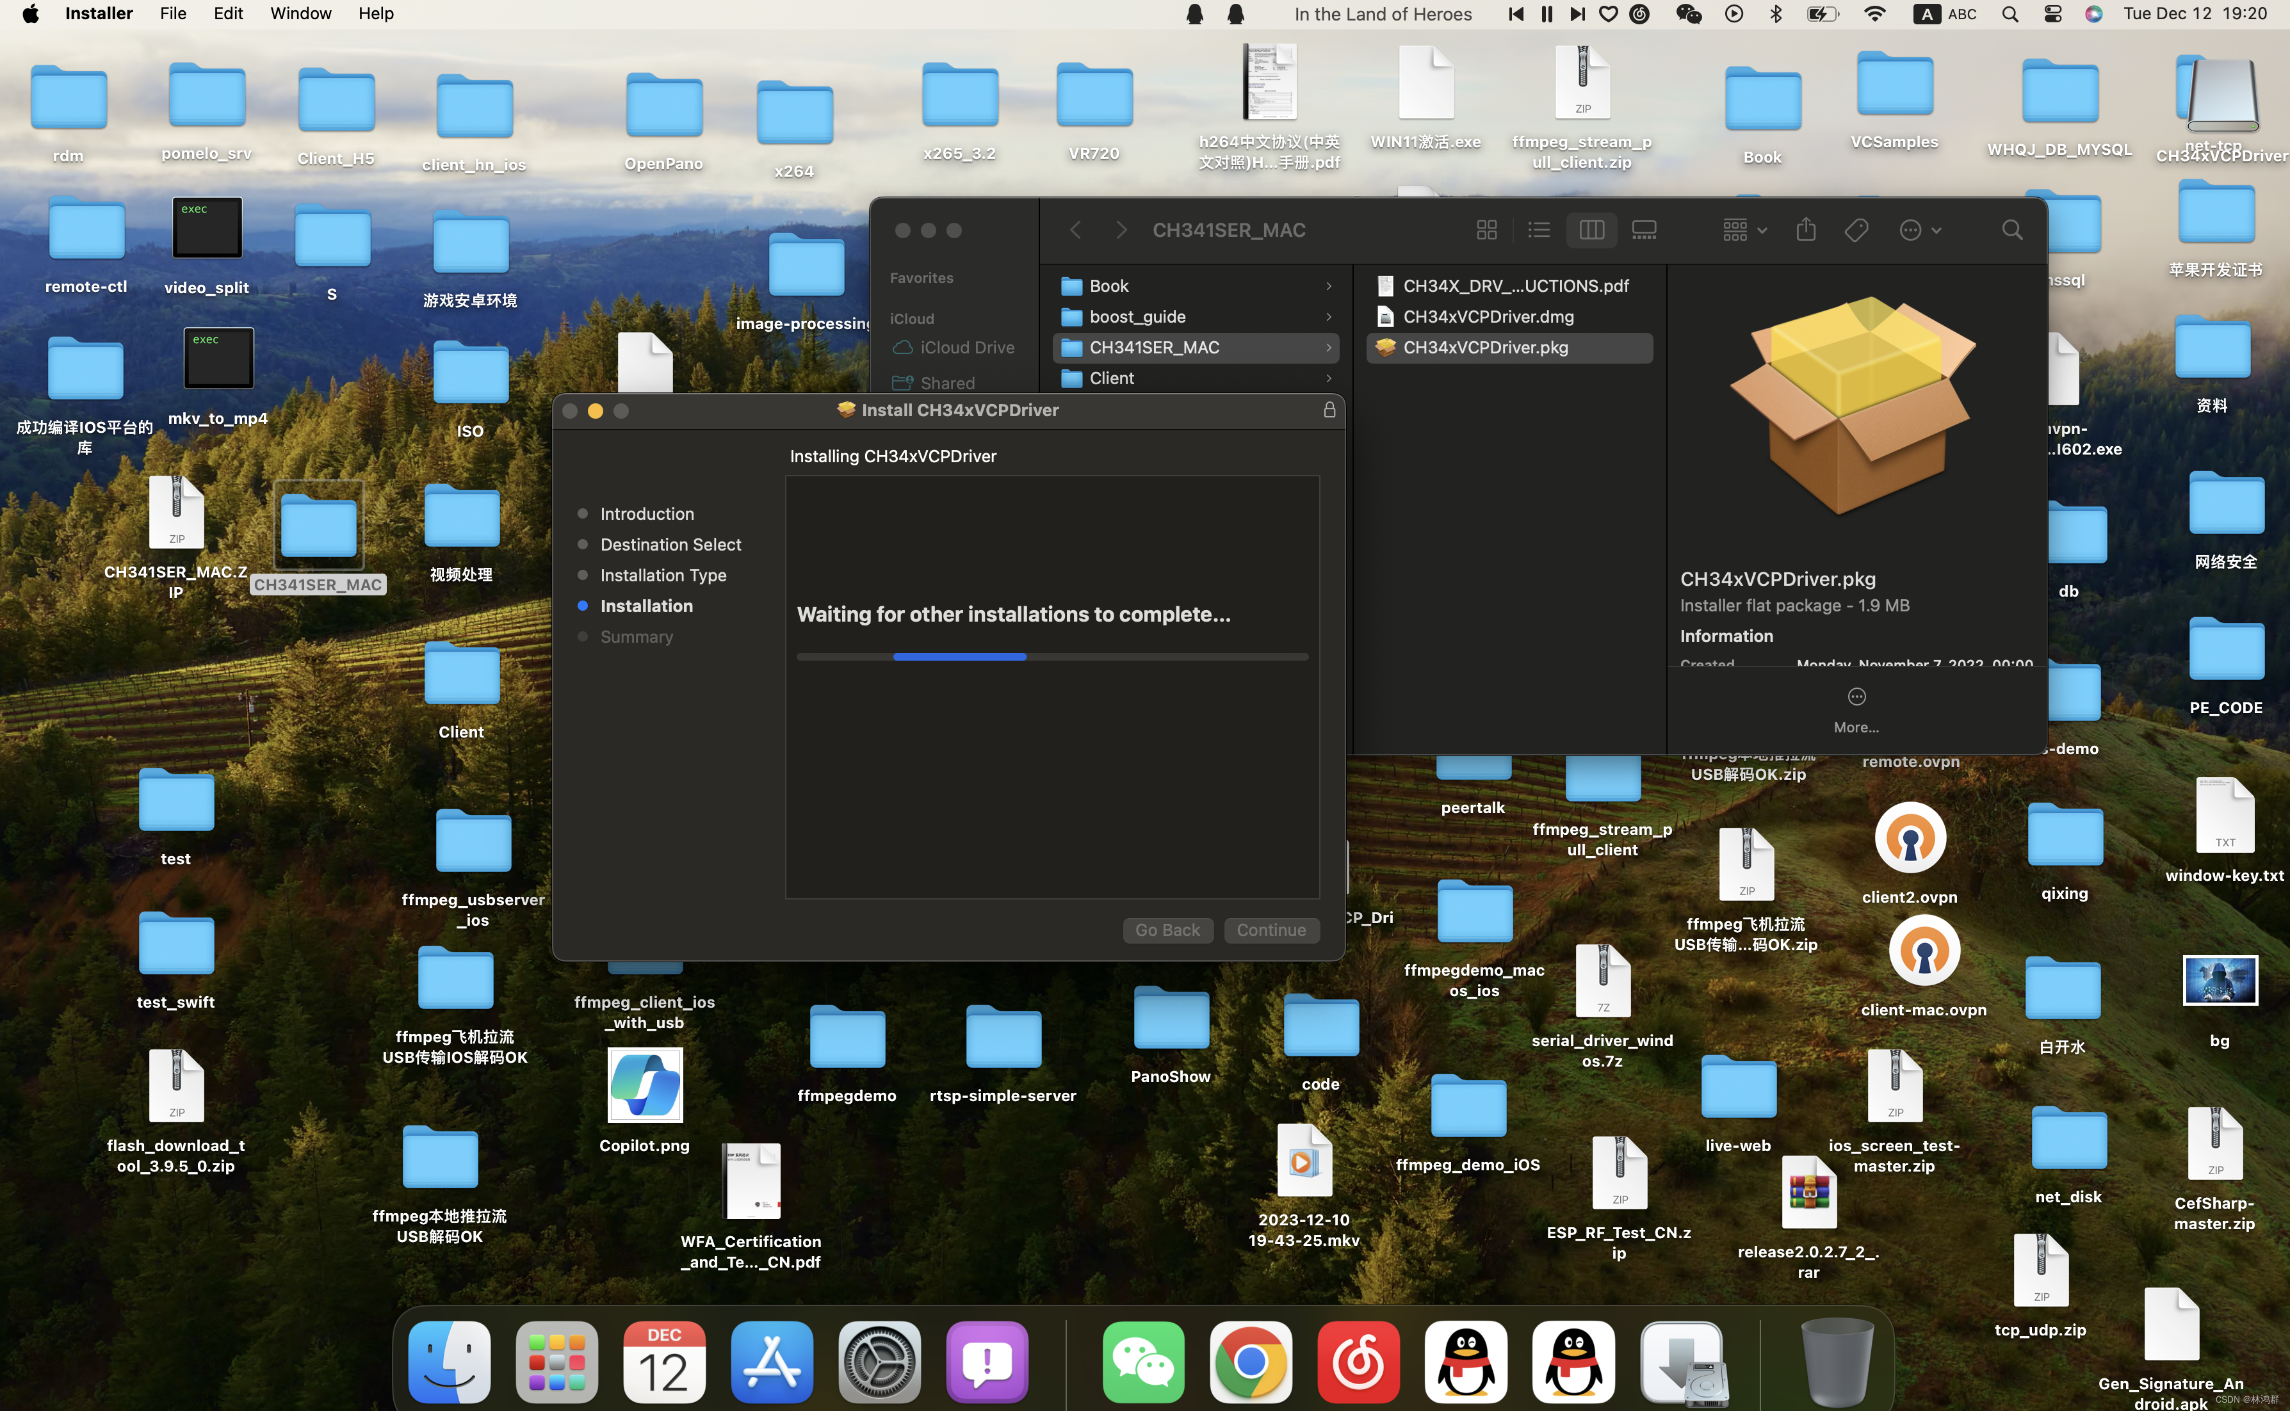Click the Finder Tags icon
The image size is (2290, 1411).
tap(1856, 230)
